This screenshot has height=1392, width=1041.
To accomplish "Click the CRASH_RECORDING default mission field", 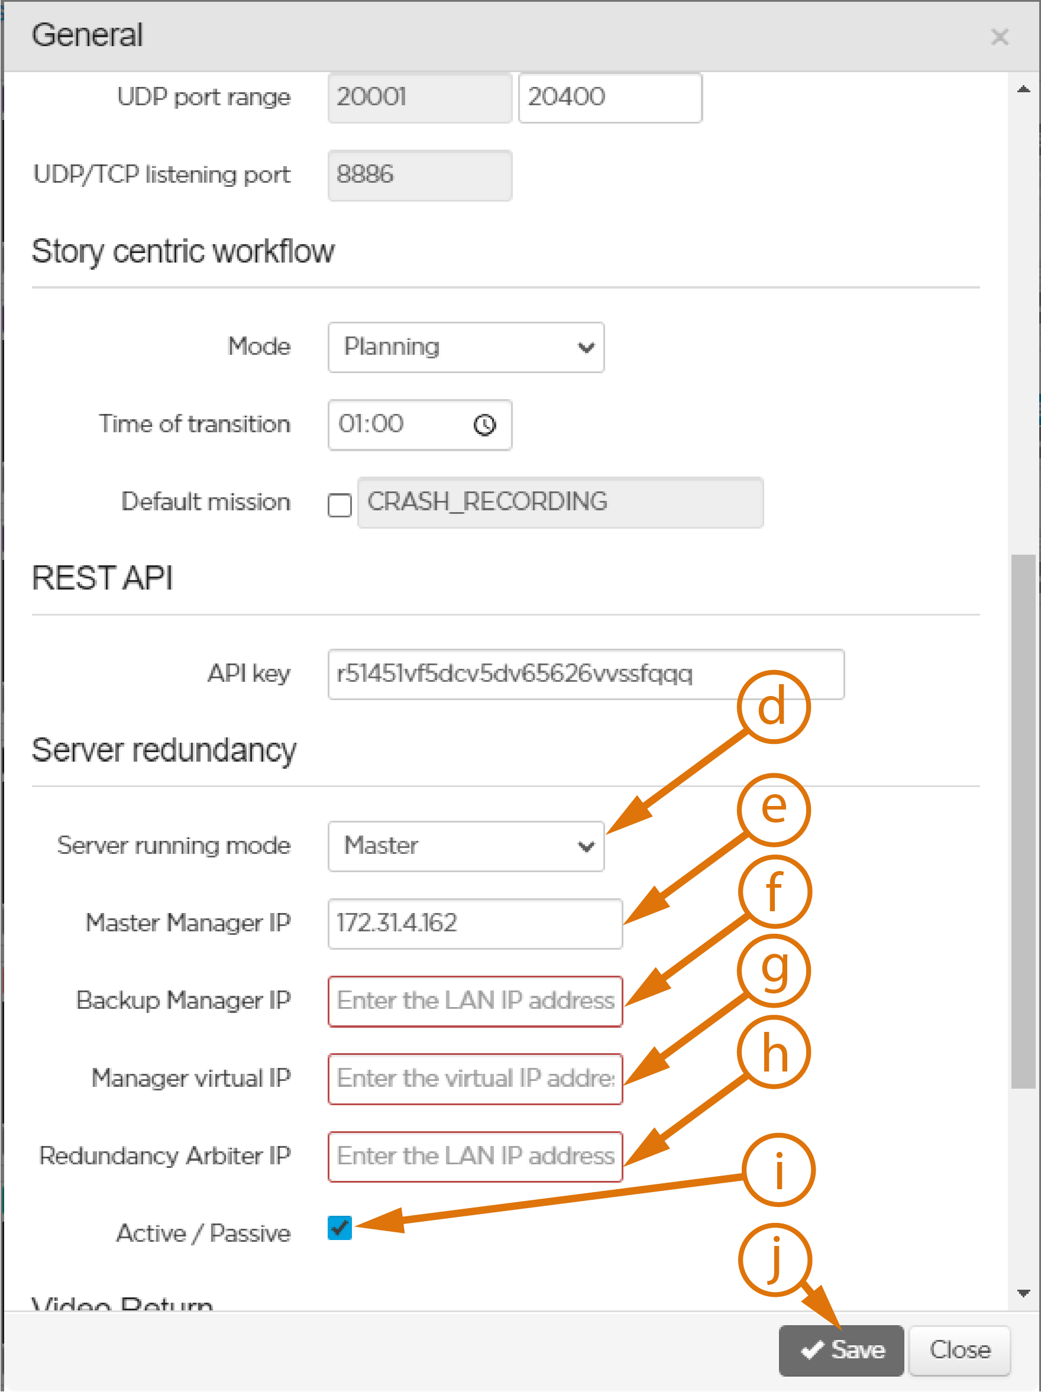I will (560, 502).
